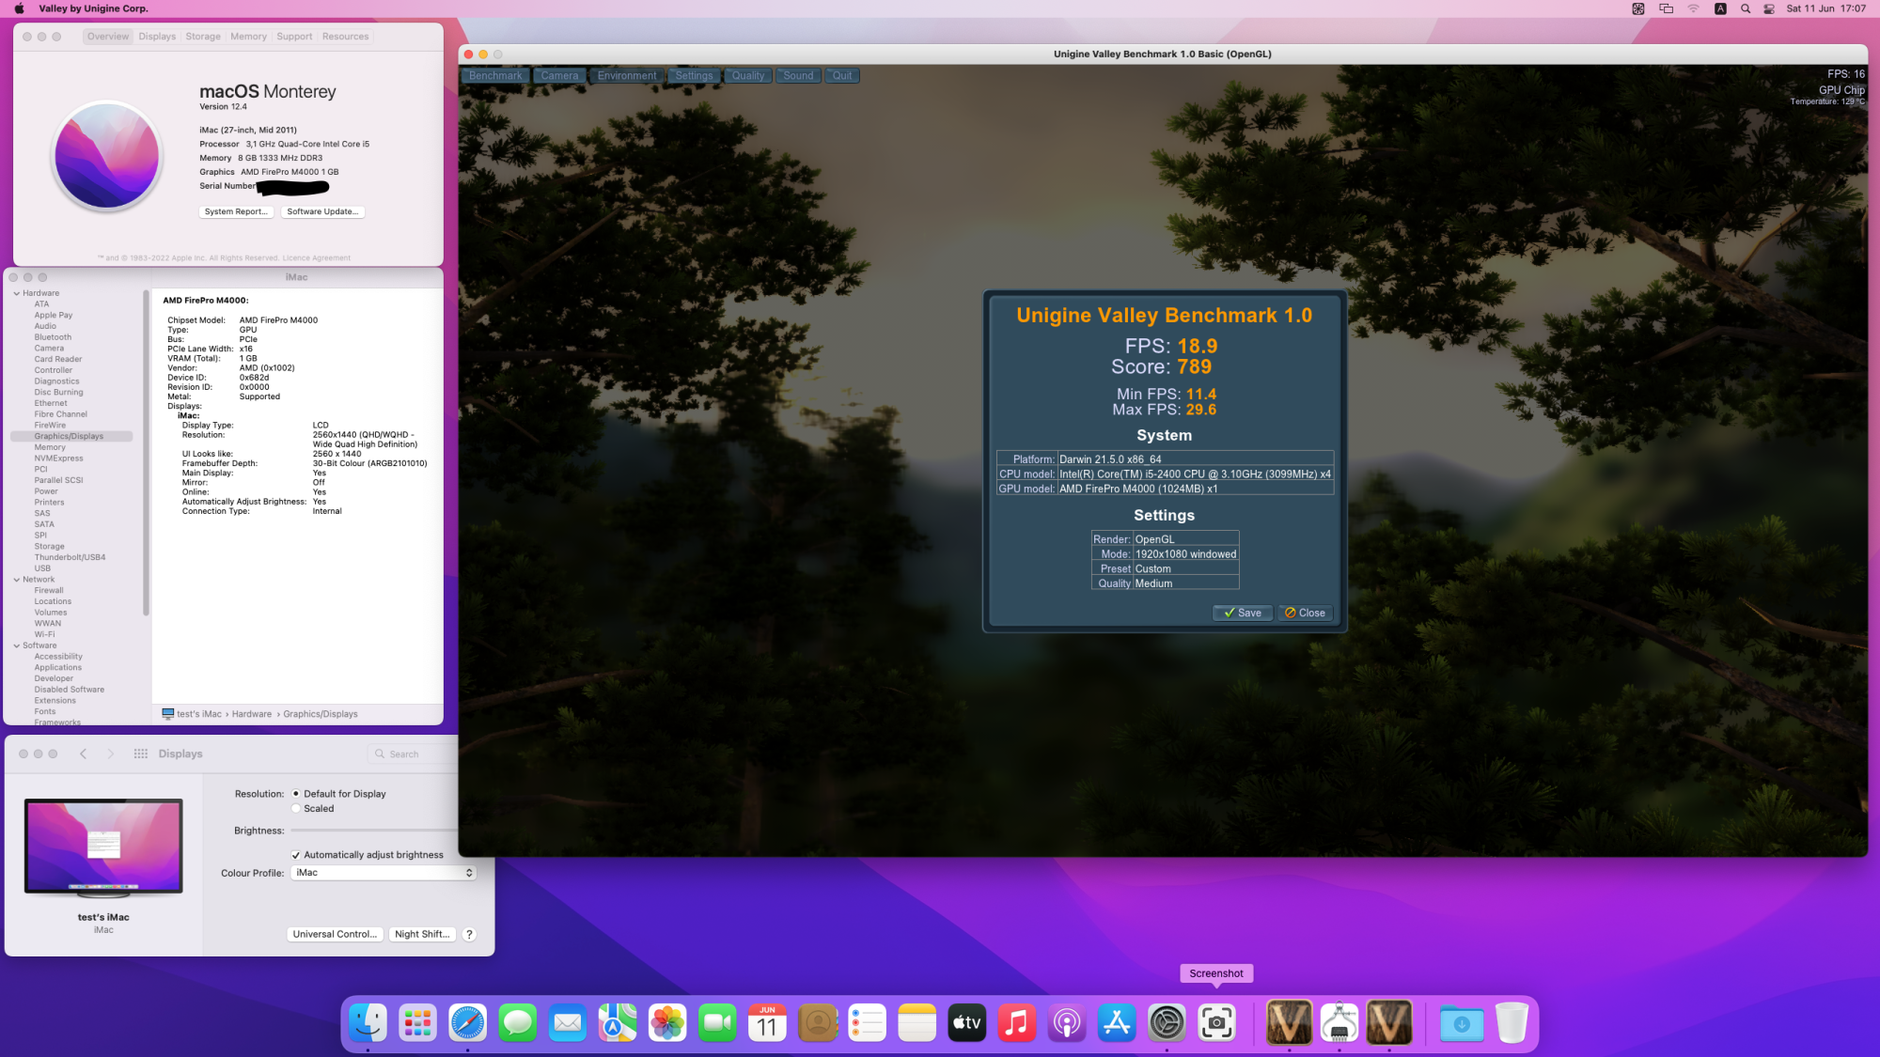1880x1057 pixels.
Task: Collapse the Network tree section
Action: (x=17, y=580)
